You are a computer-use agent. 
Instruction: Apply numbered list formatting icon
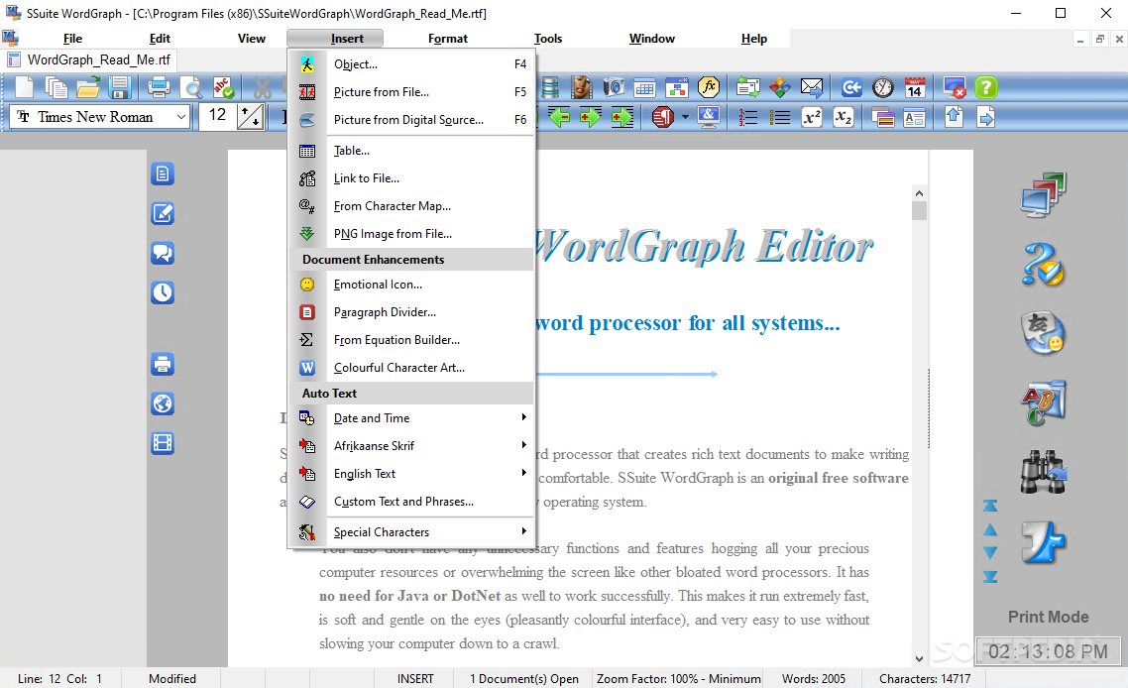coord(748,117)
